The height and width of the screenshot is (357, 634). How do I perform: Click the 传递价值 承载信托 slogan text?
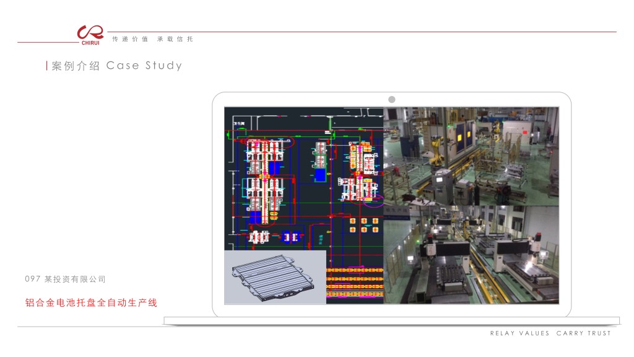153,39
